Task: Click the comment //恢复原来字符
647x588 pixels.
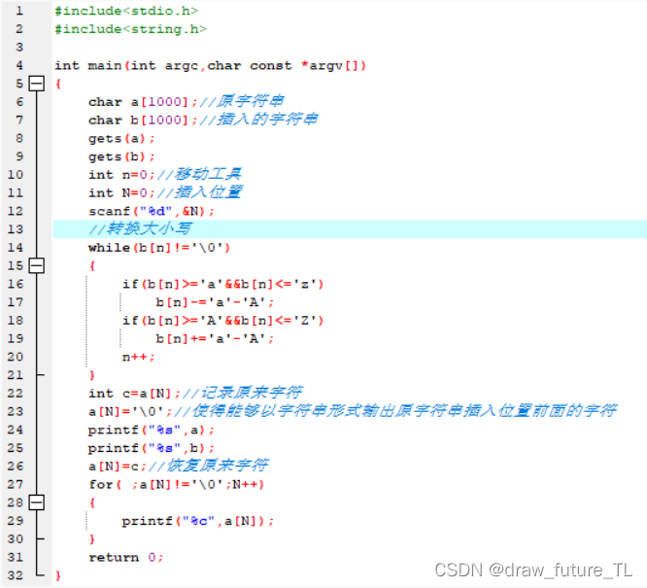Action: [208, 466]
